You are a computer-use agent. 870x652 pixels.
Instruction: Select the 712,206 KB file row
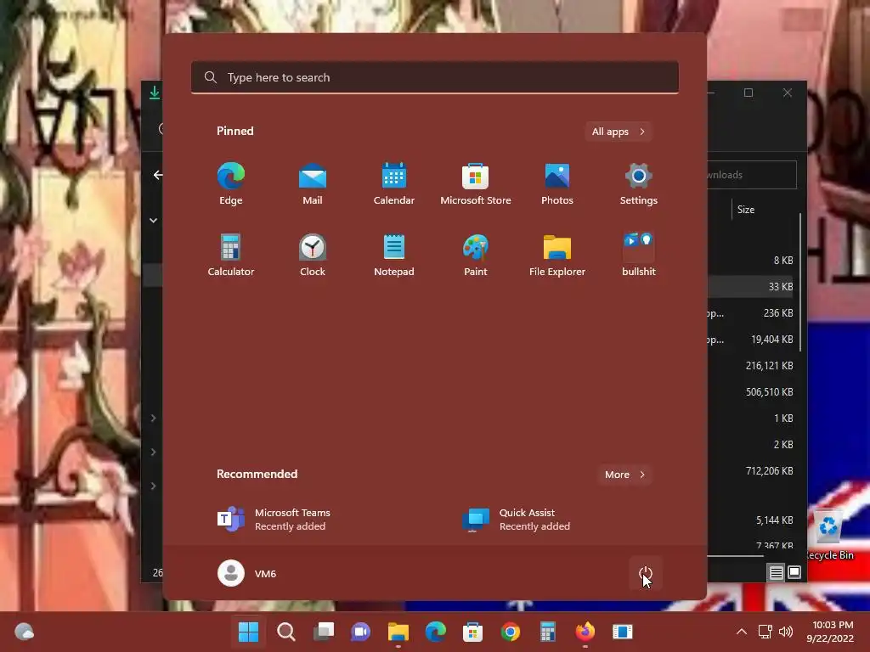[x=750, y=470]
